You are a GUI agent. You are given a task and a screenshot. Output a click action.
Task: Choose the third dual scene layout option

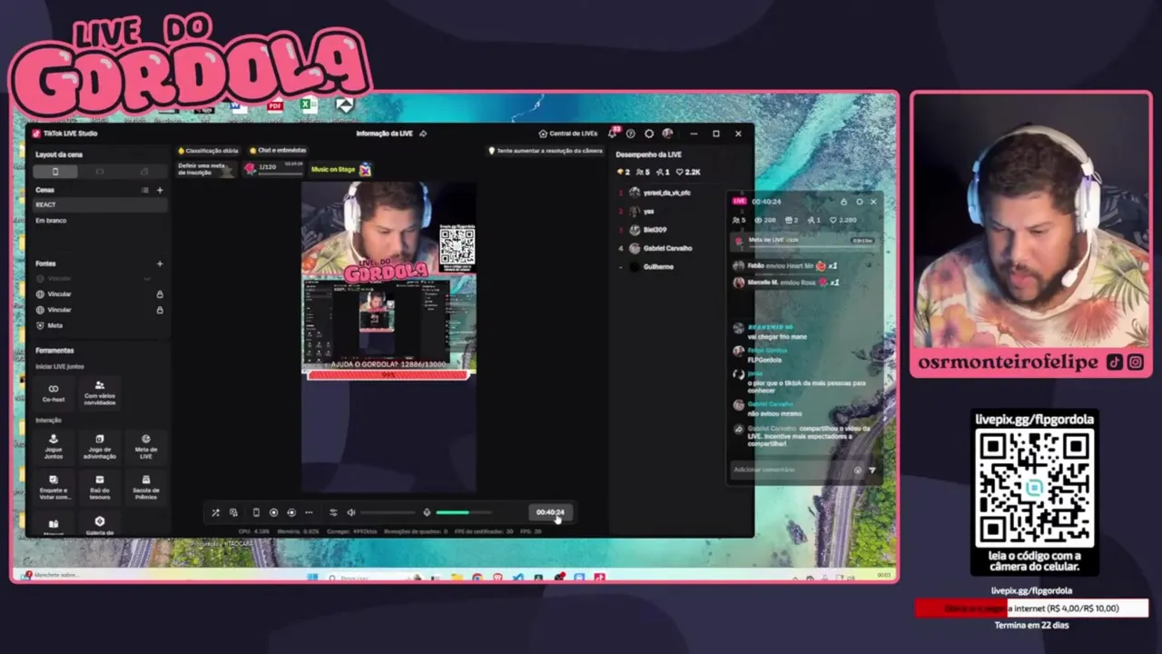pyautogui.click(x=144, y=172)
